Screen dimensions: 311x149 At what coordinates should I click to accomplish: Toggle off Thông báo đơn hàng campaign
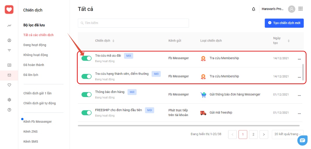tap(86, 95)
